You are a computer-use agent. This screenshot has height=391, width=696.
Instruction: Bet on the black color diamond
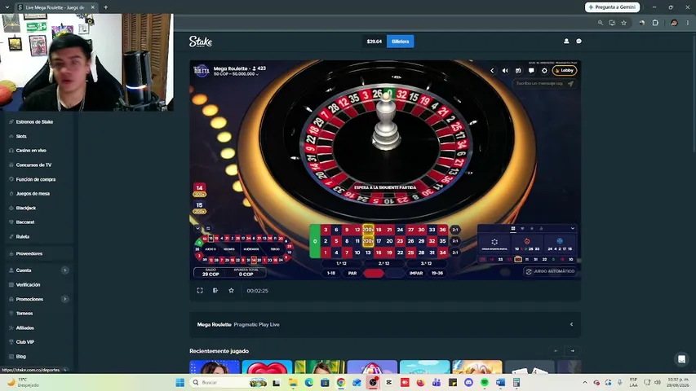(395, 273)
